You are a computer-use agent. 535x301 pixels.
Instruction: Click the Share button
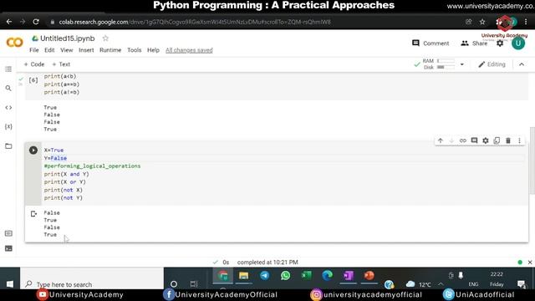pyautogui.click(x=474, y=43)
